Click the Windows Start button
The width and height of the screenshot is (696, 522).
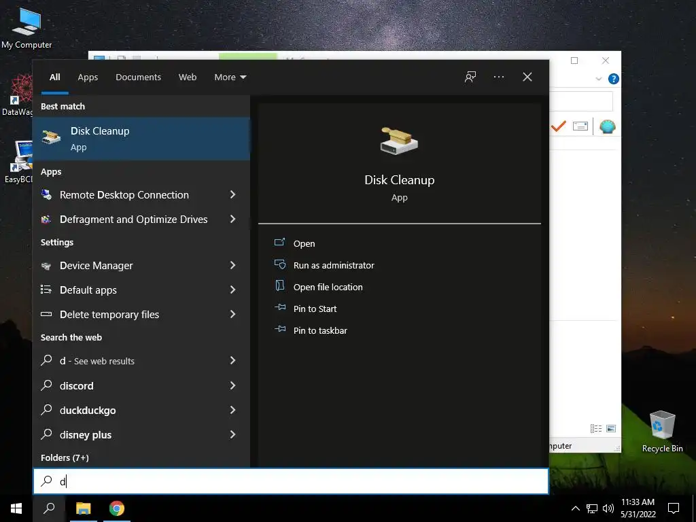[16, 508]
